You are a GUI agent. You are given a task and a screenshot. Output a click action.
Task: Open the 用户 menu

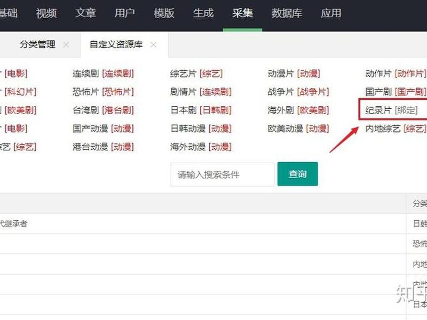click(x=125, y=13)
